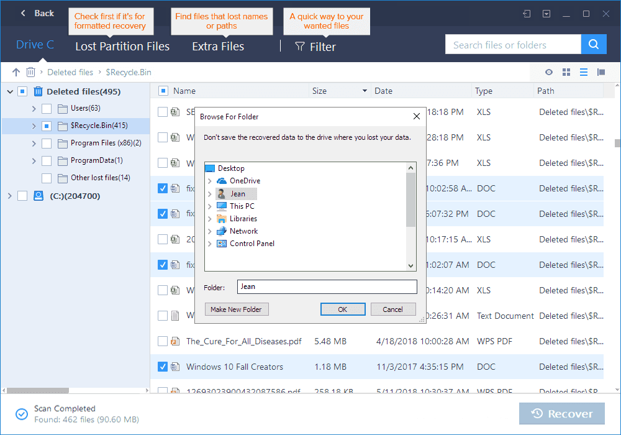The height and width of the screenshot is (435, 621).
Task: Expand Network in the folder dialog
Action: click(x=210, y=231)
